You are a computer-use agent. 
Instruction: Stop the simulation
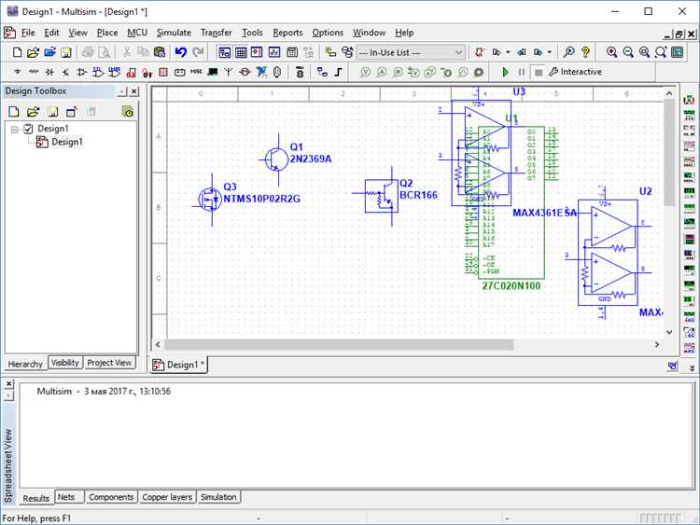pyautogui.click(x=539, y=72)
